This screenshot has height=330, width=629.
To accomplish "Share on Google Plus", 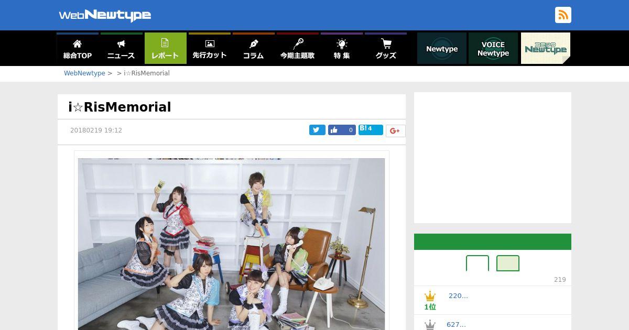I will [x=395, y=131].
